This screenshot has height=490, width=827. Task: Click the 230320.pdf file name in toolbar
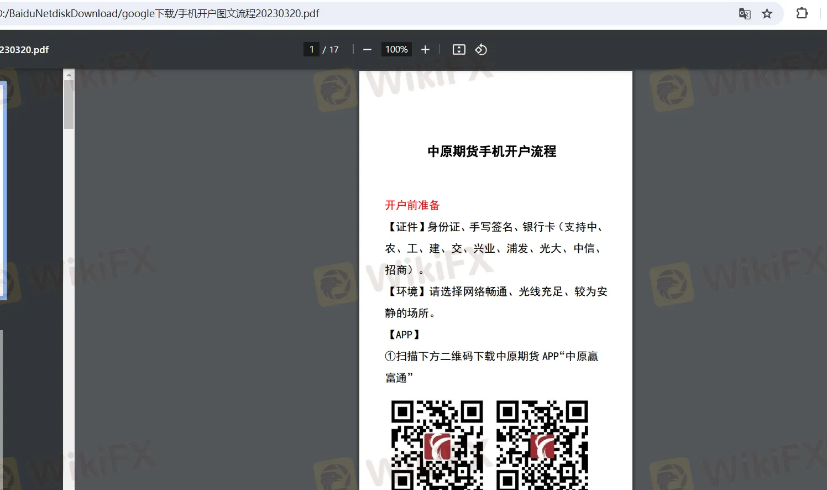tap(24, 50)
